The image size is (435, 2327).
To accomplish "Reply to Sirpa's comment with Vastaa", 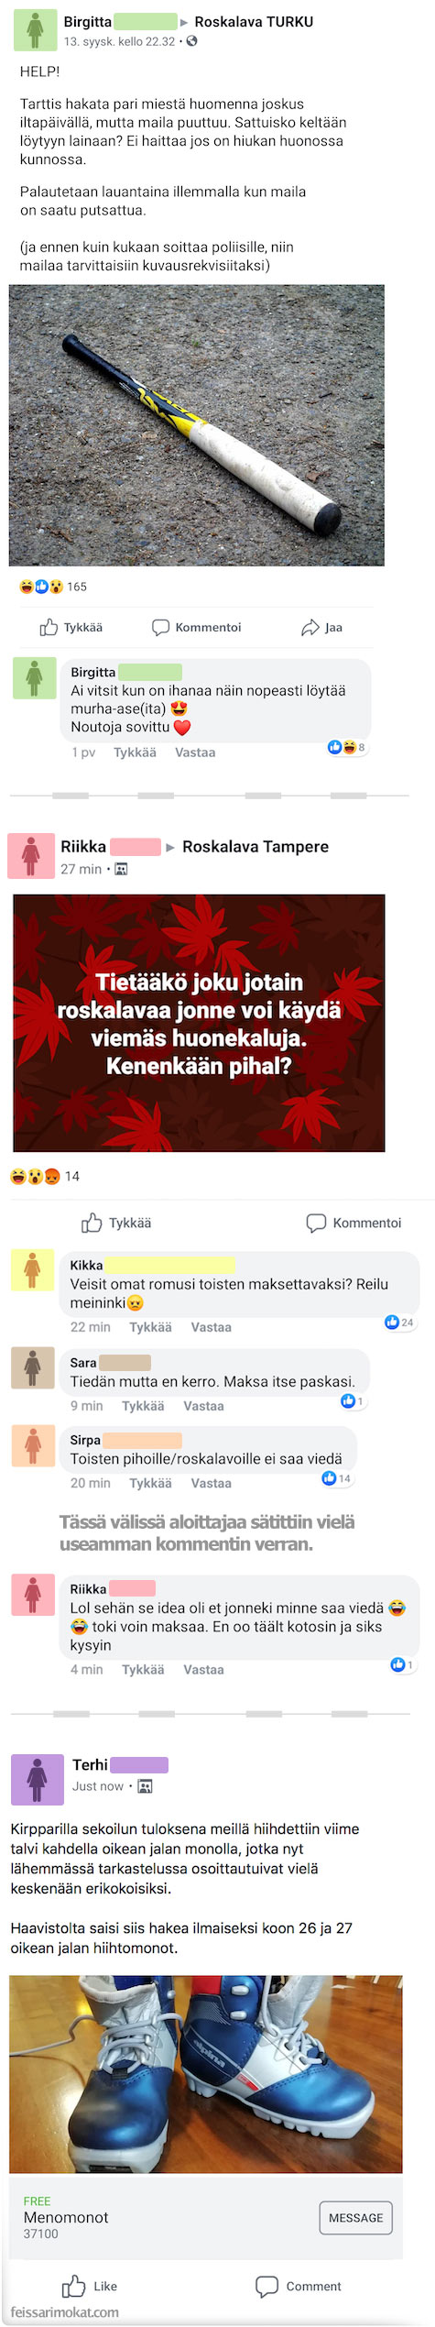I will click(211, 1483).
